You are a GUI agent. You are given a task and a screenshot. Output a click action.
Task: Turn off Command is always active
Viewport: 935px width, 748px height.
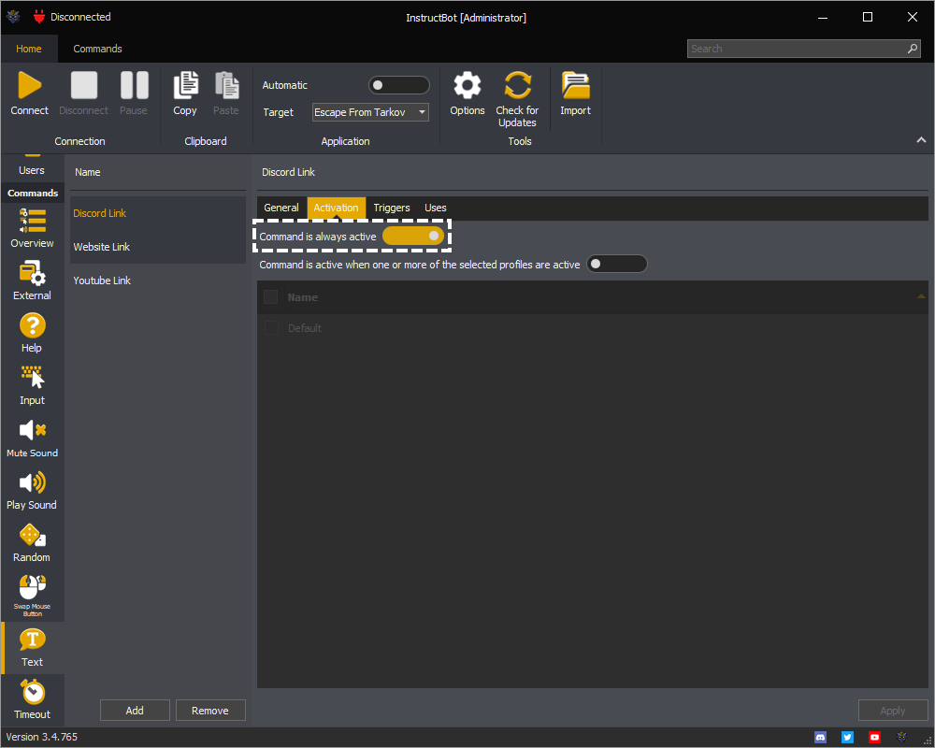click(x=413, y=237)
